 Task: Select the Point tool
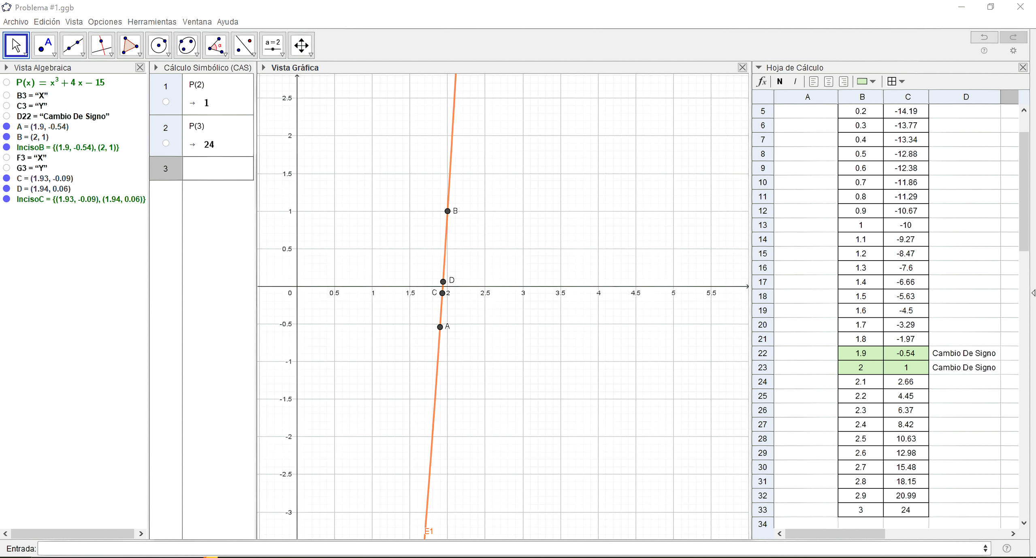pos(45,45)
